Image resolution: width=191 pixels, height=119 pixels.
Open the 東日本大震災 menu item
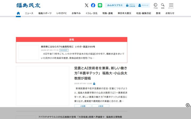point(124,13)
